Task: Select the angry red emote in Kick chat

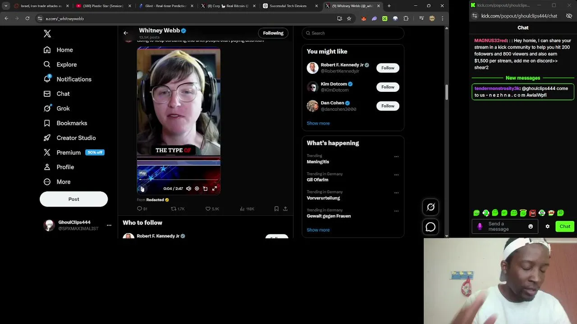Action: coord(532,213)
